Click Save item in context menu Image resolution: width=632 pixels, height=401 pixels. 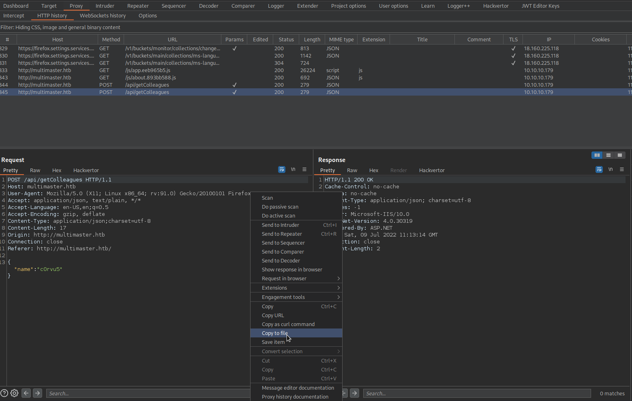(x=296, y=342)
